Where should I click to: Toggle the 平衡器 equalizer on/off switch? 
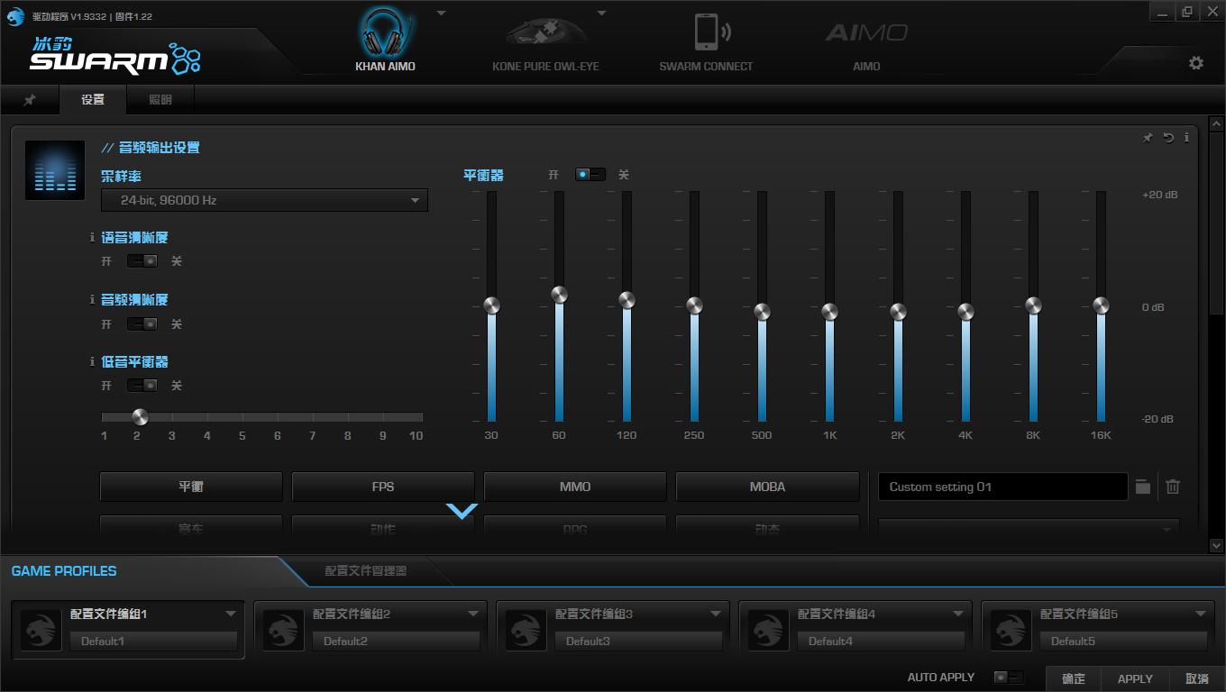click(x=590, y=175)
